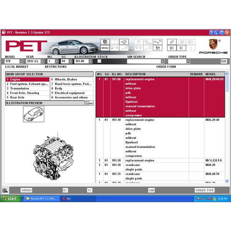Open the YEAR dropdown showing 2012 (C)
Image resolution: width=231 pixels, height=231 pixels.
point(42,61)
